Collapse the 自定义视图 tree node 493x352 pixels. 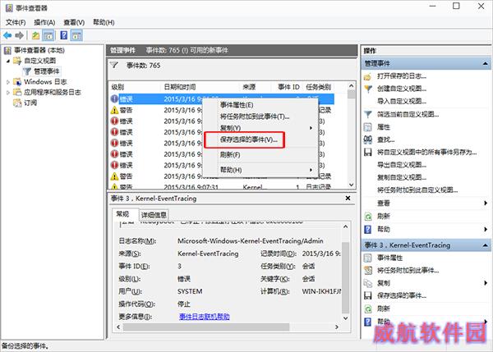pos(8,61)
